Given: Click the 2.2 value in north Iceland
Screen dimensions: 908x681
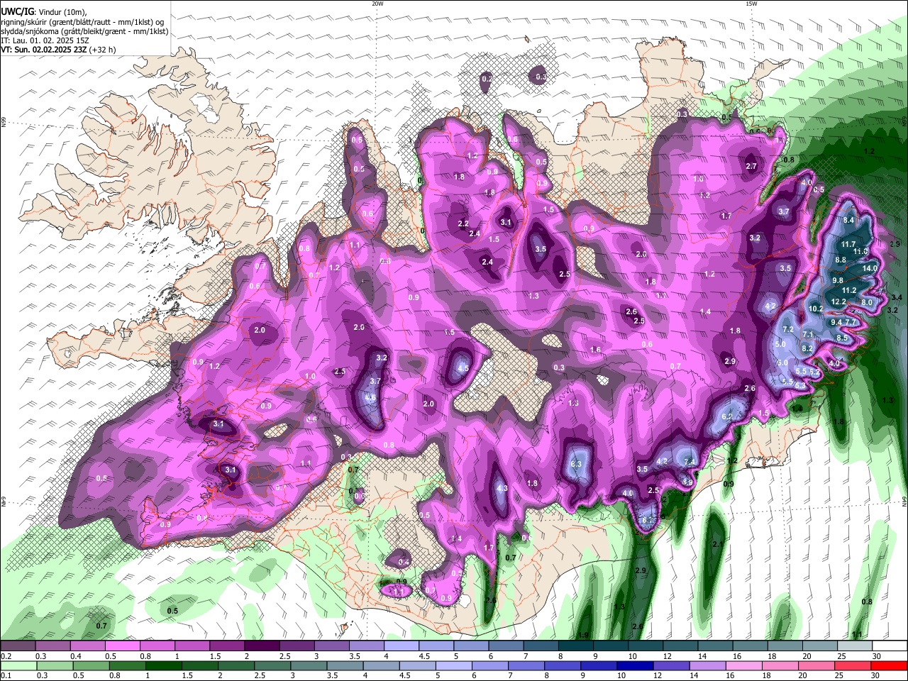Looking at the screenshot, I should click(463, 224).
